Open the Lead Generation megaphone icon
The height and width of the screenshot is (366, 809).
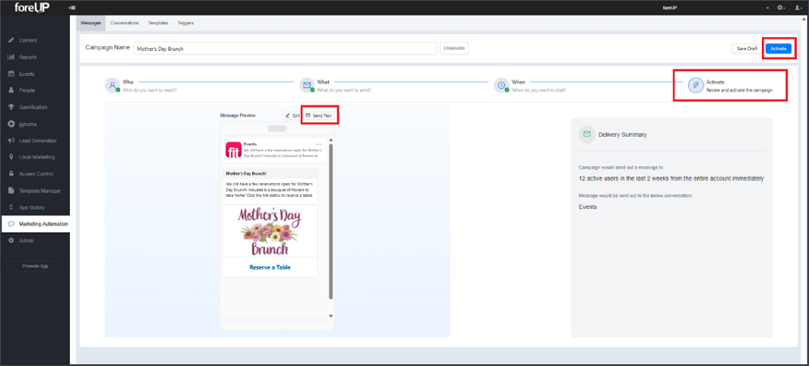(11, 141)
